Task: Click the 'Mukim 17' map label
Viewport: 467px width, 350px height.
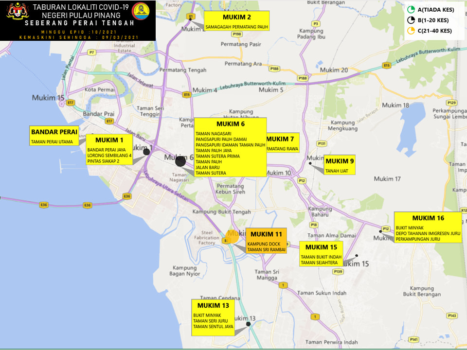Action: coord(387,179)
